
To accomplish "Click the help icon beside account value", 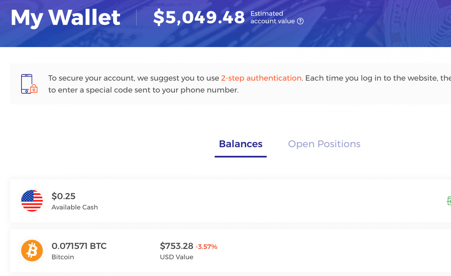I will tap(300, 21).
